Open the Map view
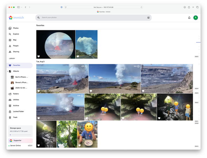Image resolution: width=207 pixels, height=158 pixels. click(x=15, y=40)
